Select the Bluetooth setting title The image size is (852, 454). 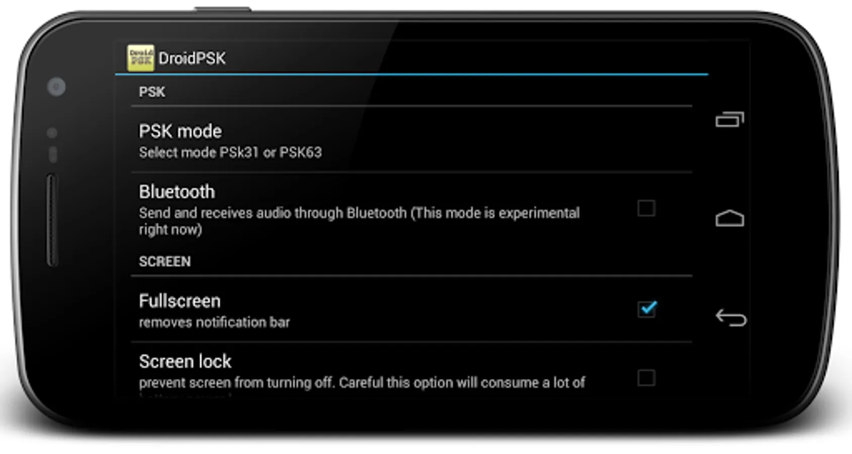(177, 192)
